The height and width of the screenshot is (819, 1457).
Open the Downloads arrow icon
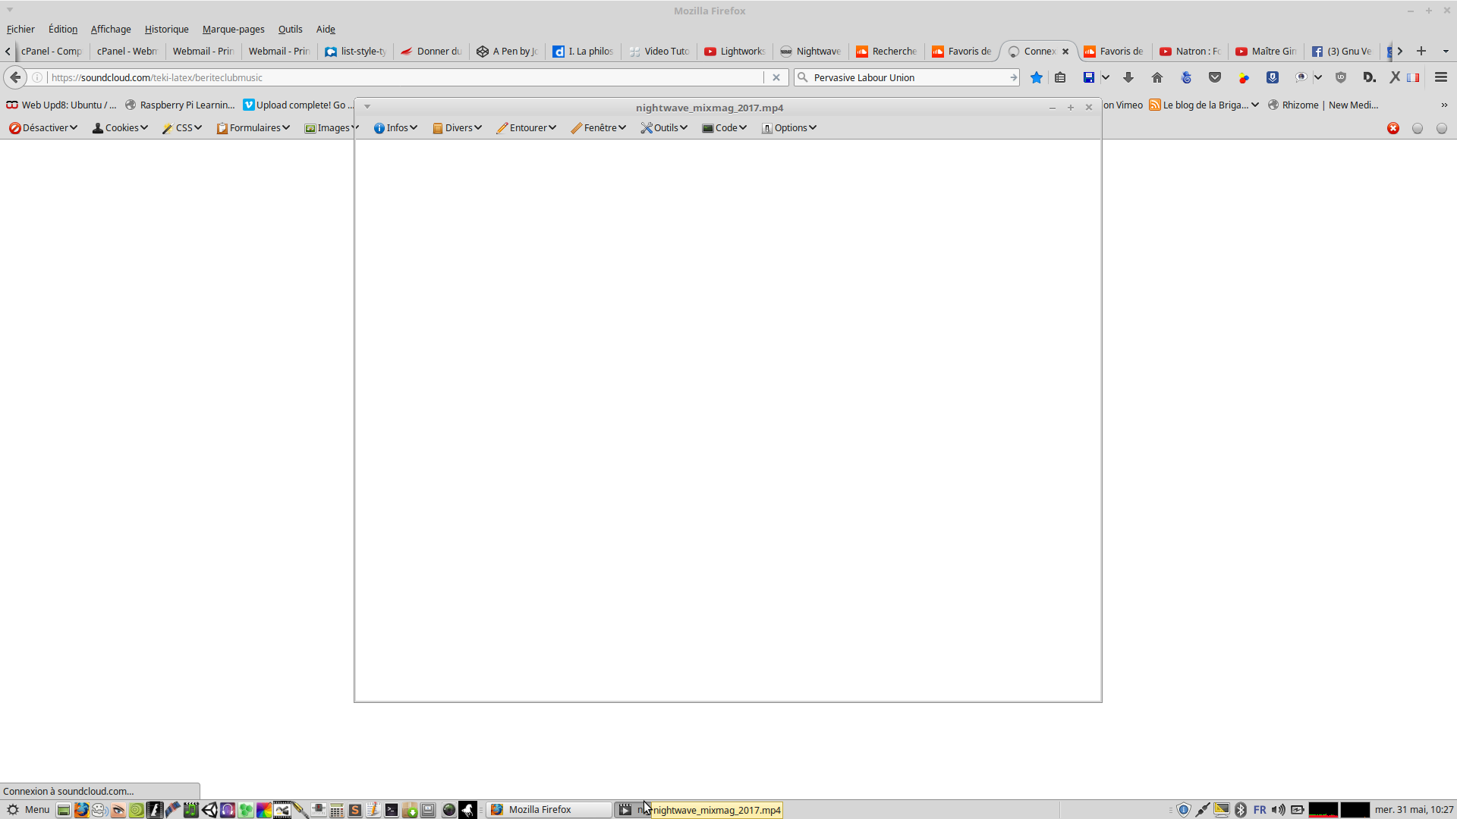point(1128,77)
